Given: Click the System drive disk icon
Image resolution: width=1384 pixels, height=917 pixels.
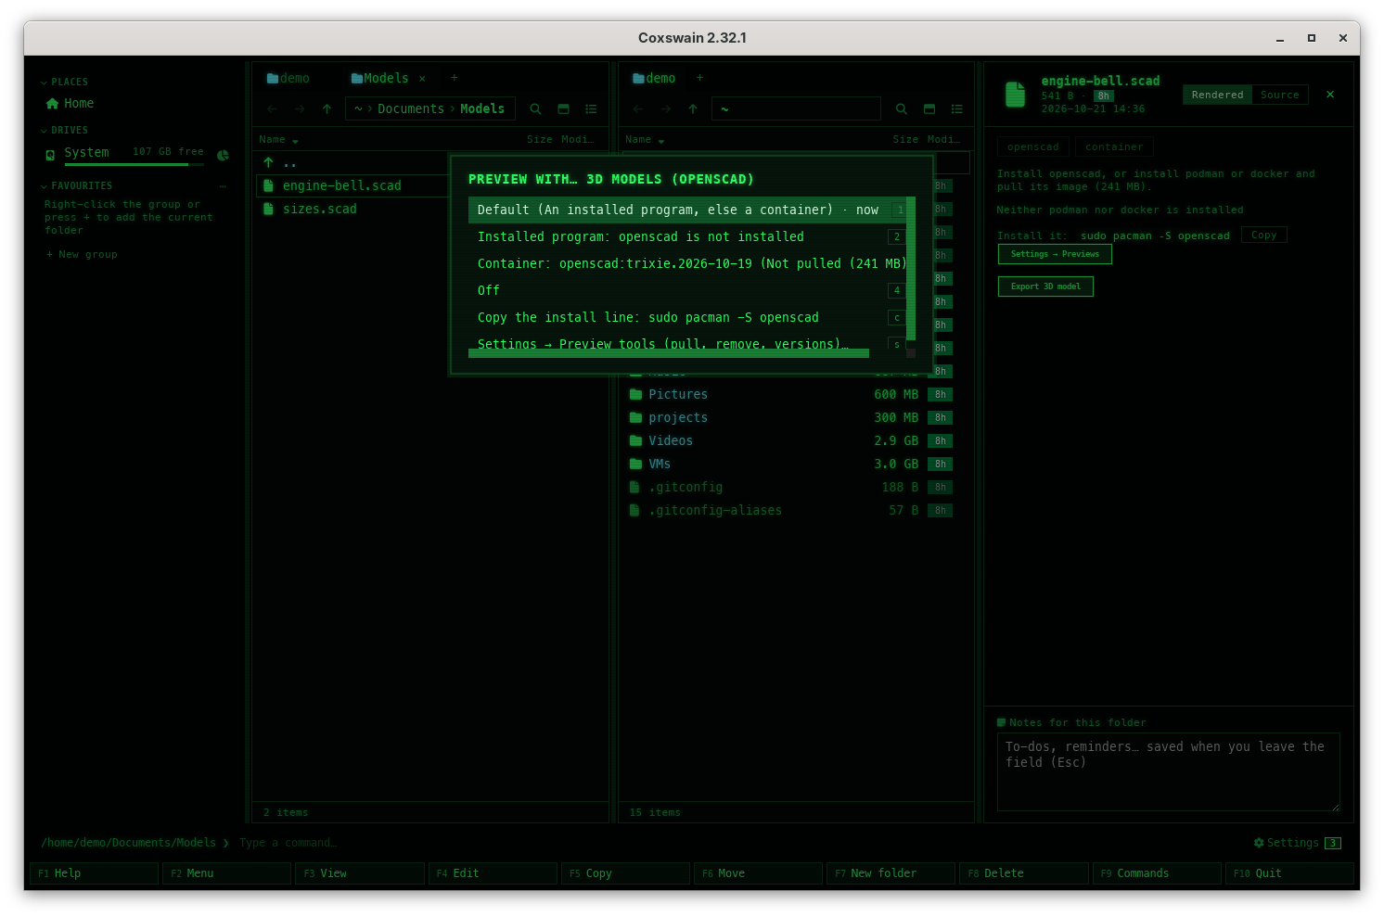Looking at the screenshot, I should click(x=50, y=155).
